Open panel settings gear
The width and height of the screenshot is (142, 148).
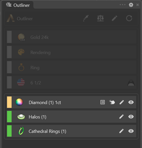pyautogui.click(x=131, y=5)
